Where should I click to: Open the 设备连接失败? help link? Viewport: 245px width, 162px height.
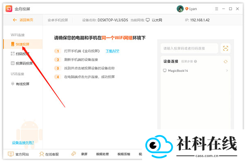click(23, 142)
